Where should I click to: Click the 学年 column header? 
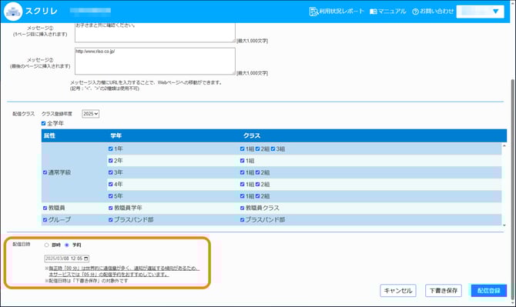click(116, 135)
